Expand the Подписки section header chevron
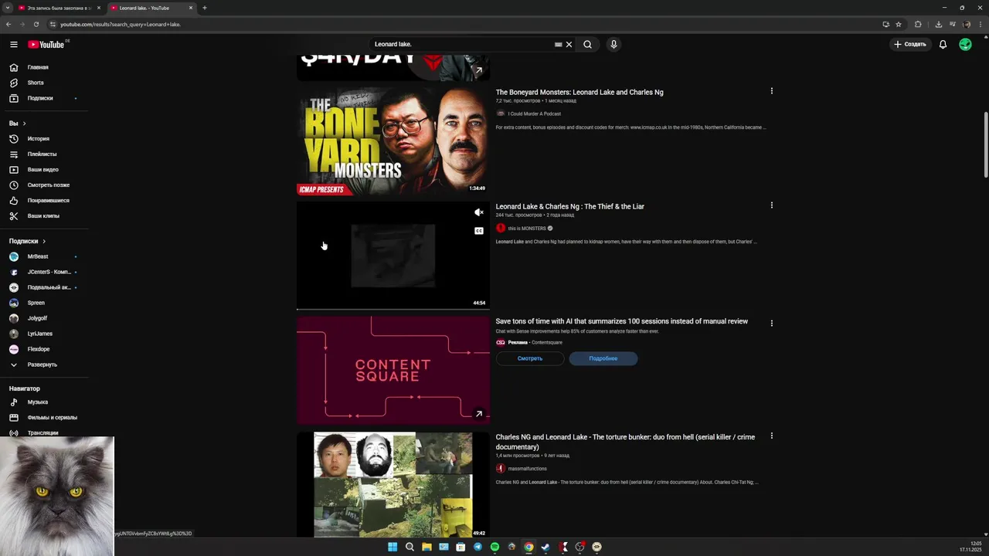 pos(44,241)
